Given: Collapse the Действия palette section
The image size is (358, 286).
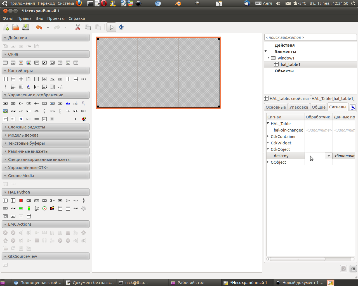Looking at the screenshot, I should click(46, 38).
